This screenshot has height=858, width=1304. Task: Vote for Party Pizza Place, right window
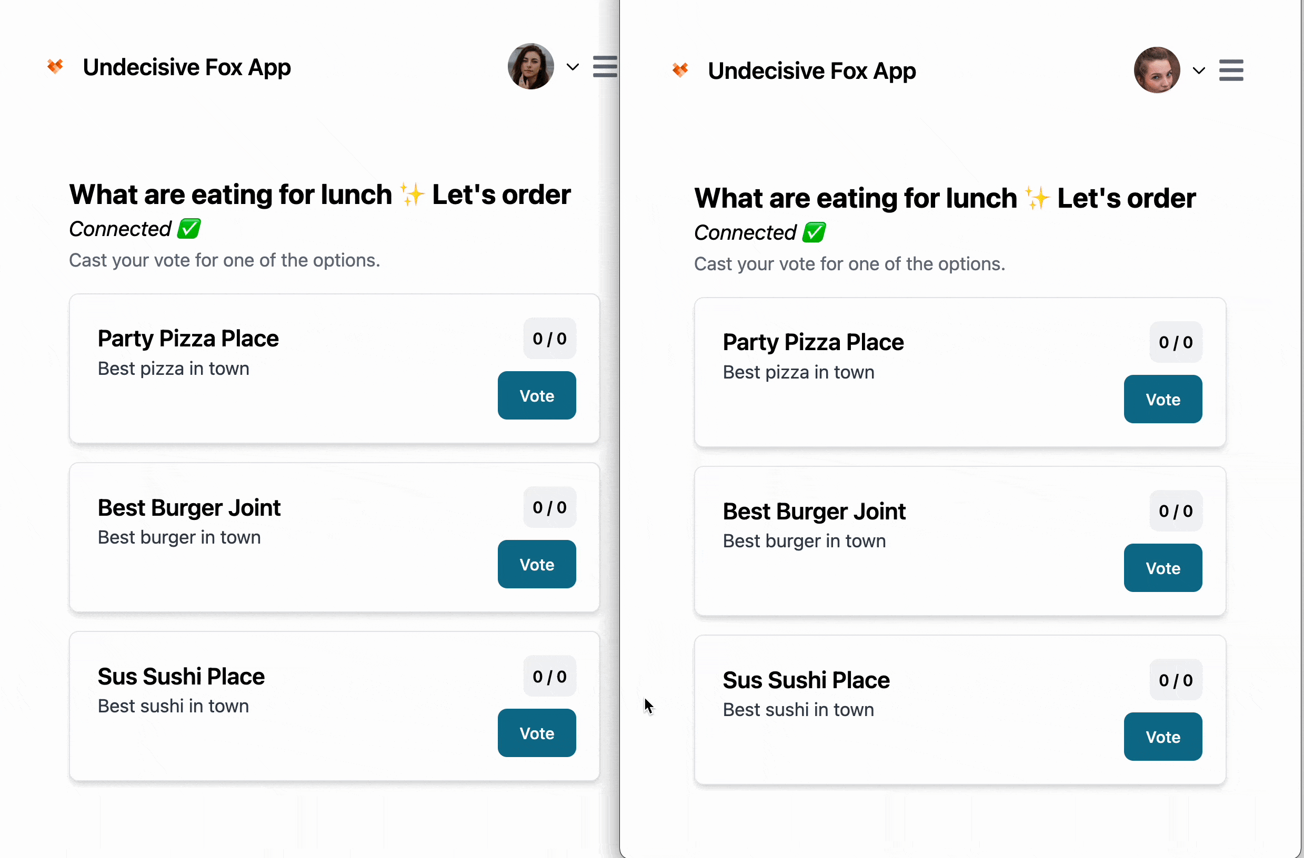(x=1162, y=399)
